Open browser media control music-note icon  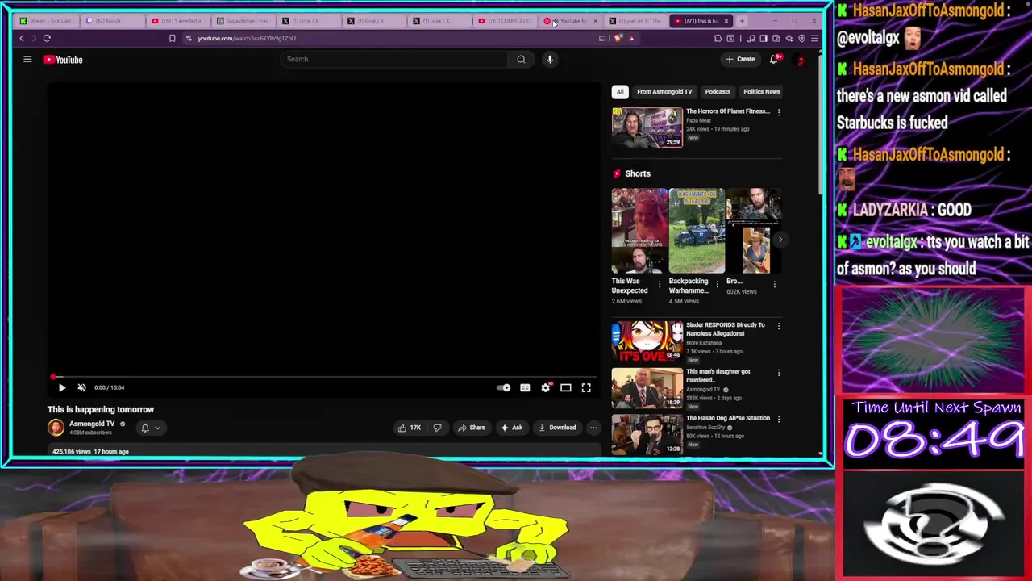coord(751,38)
